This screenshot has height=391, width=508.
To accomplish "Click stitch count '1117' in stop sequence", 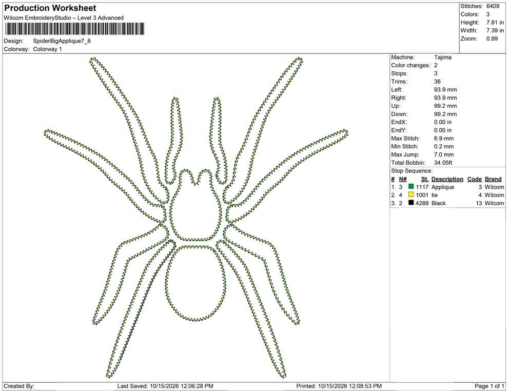I will (422, 187).
